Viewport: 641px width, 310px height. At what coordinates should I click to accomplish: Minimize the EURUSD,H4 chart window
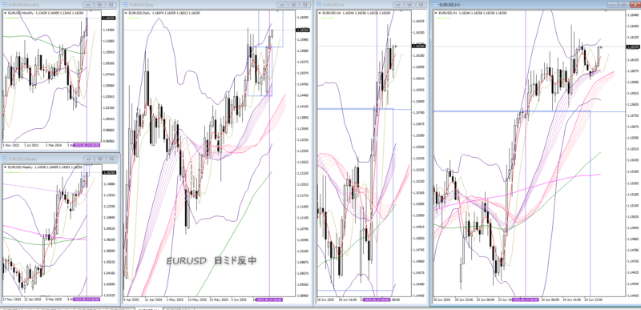(397, 5)
